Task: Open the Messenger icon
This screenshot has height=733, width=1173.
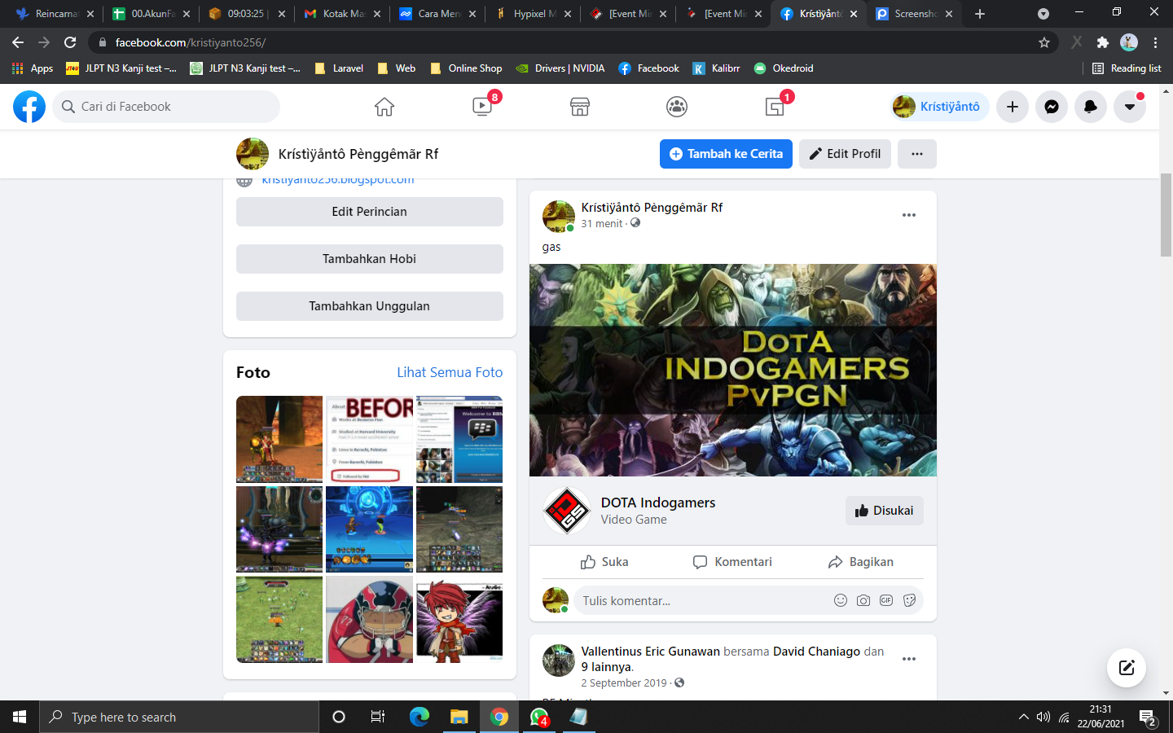Action: point(1052,107)
